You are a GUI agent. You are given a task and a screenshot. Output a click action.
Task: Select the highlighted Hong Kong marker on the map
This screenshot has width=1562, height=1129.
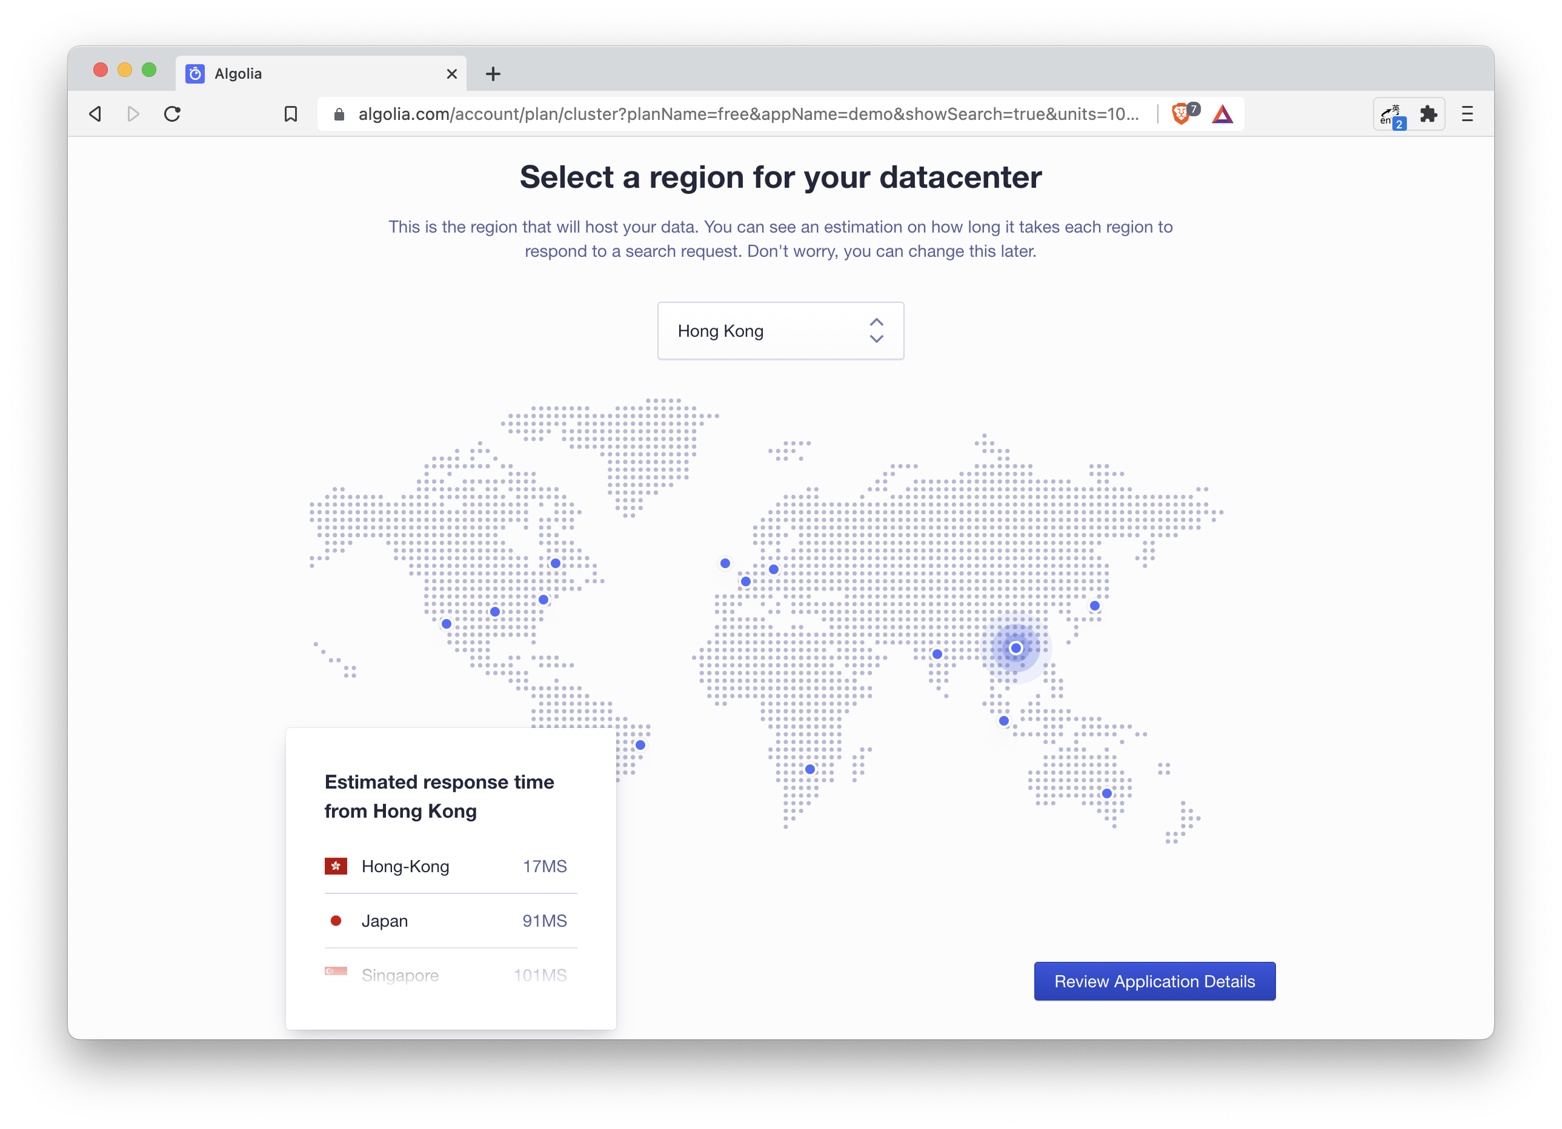point(1015,647)
